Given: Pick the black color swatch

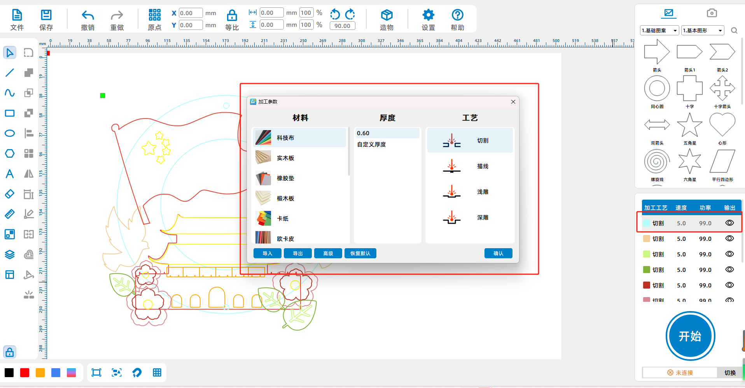Looking at the screenshot, I should [x=9, y=373].
